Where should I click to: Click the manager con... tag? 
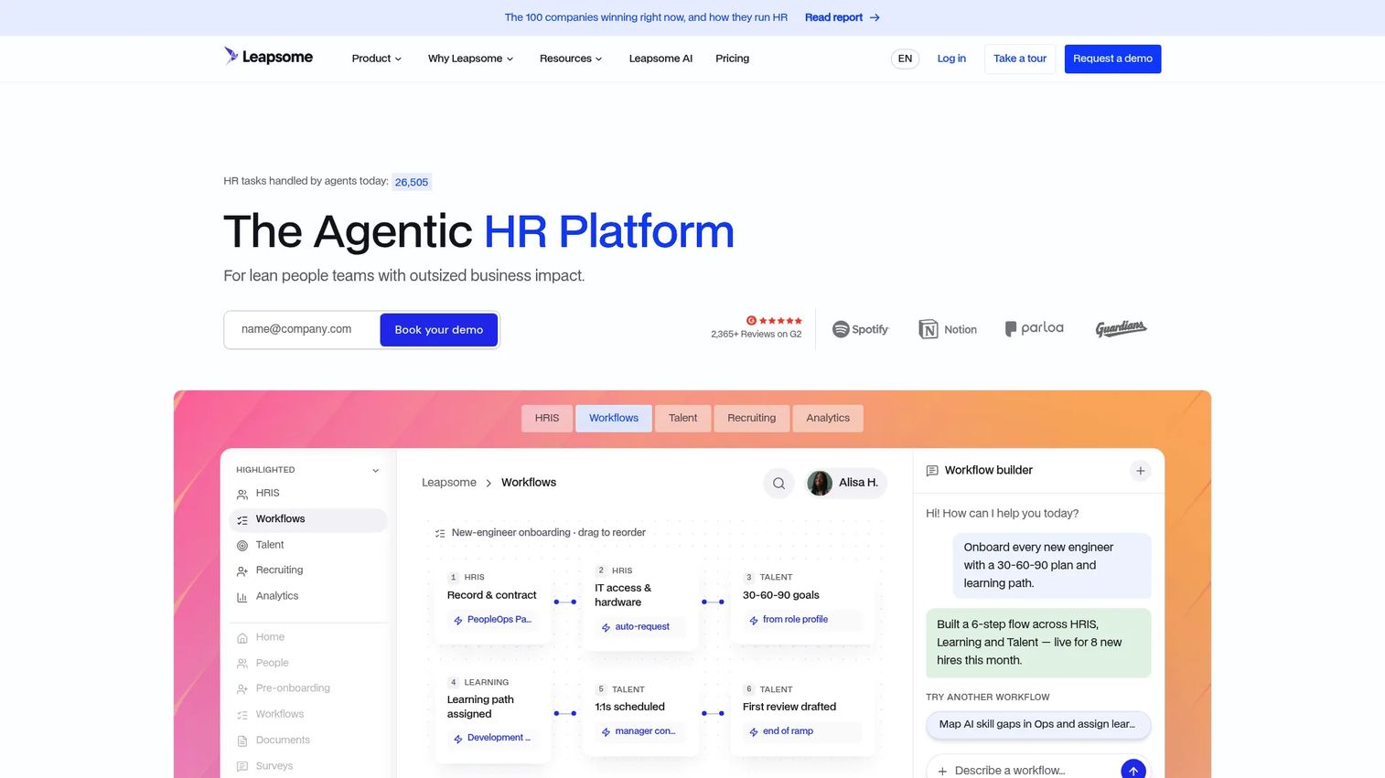pyautogui.click(x=639, y=731)
